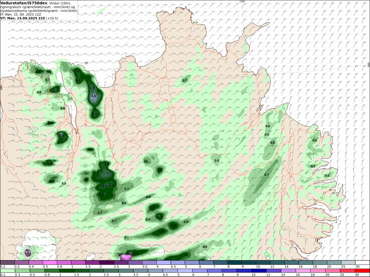Click the 0.1 label on the bottom legend
The image size is (370, 277).
pos(3,275)
